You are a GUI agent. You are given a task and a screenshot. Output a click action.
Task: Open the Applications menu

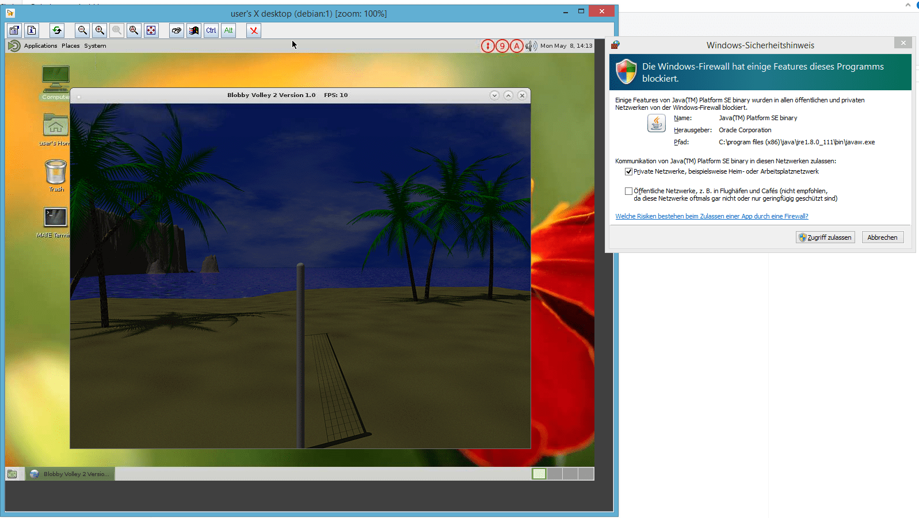(40, 46)
